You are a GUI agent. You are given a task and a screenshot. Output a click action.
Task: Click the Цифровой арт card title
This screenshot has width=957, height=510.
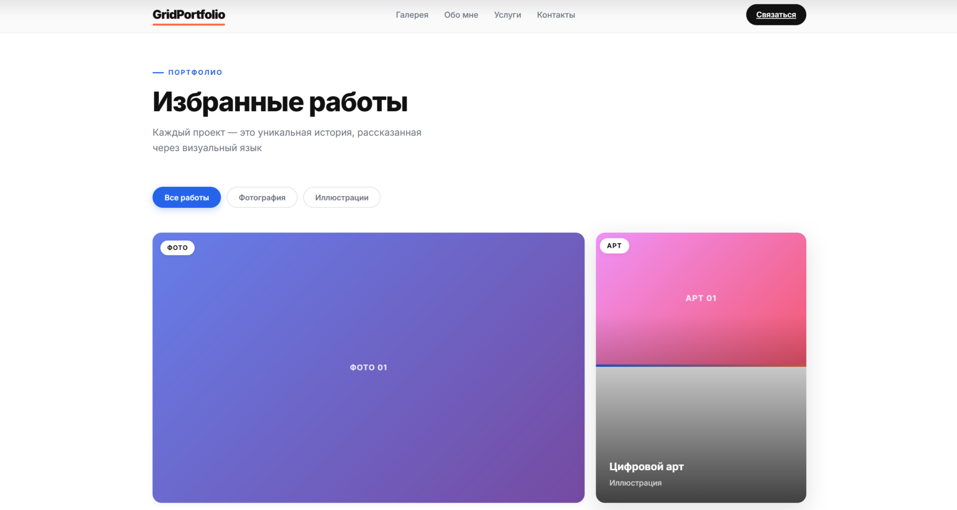[646, 467]
